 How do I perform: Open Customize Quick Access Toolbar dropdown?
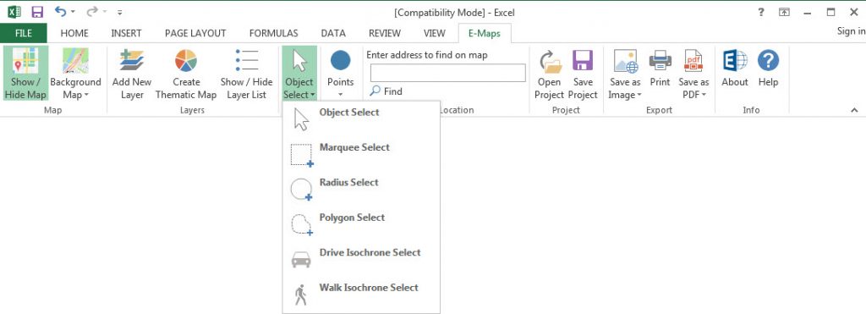[120, 12]
